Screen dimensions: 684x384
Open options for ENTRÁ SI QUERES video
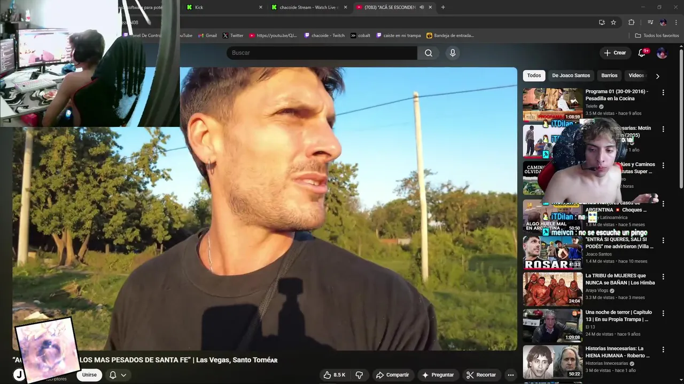[663, 241]
